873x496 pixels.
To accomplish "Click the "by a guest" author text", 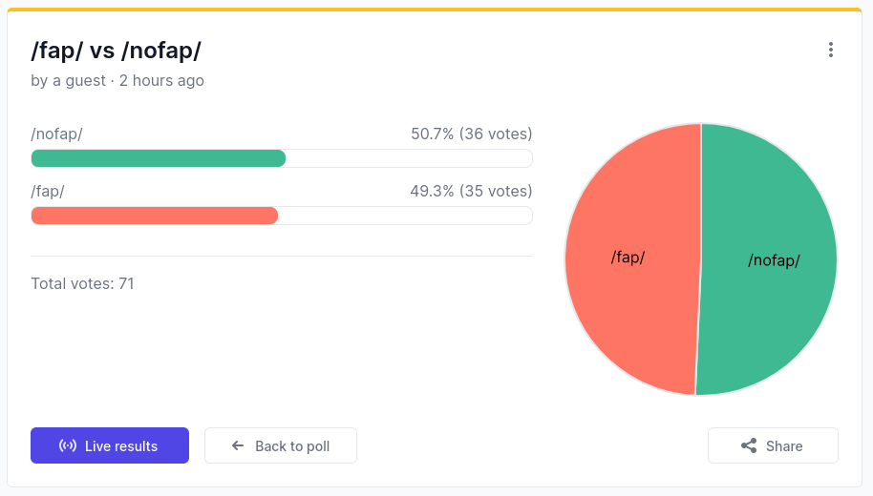I will click(68, 80).
